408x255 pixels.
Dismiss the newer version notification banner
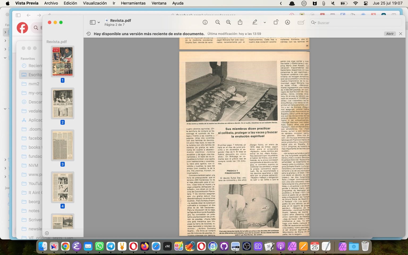pos(401,34)
